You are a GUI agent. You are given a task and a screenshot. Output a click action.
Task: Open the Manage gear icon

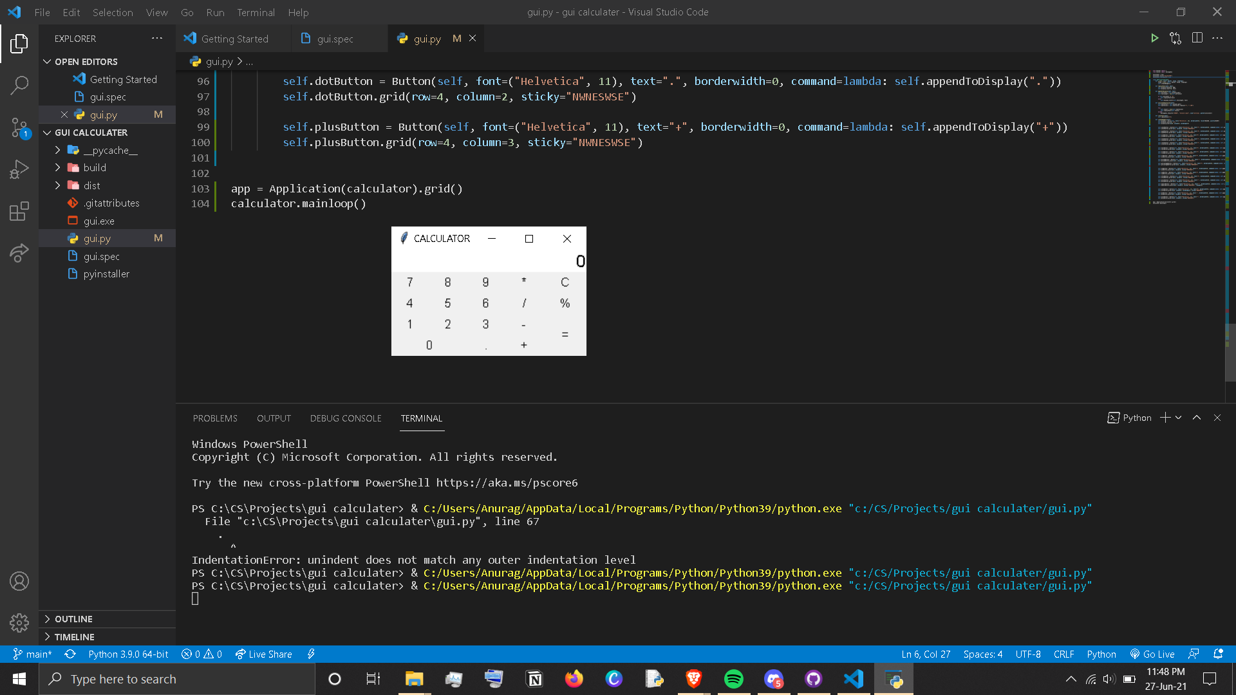click(19, 622)
